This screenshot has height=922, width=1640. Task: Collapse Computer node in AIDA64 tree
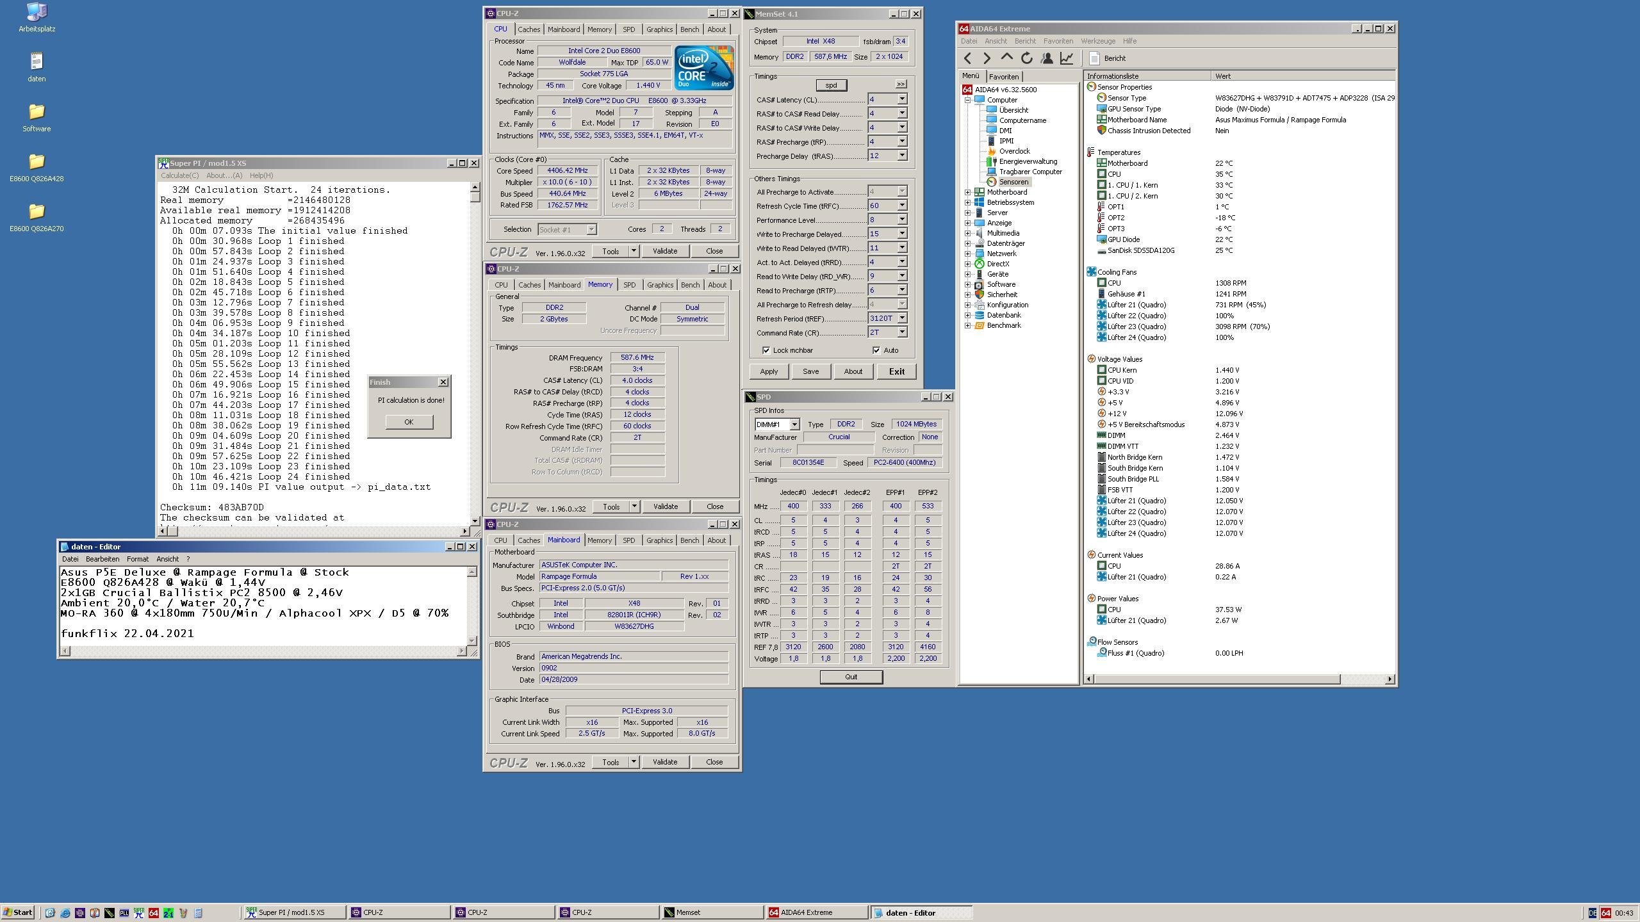coord(967,100)
